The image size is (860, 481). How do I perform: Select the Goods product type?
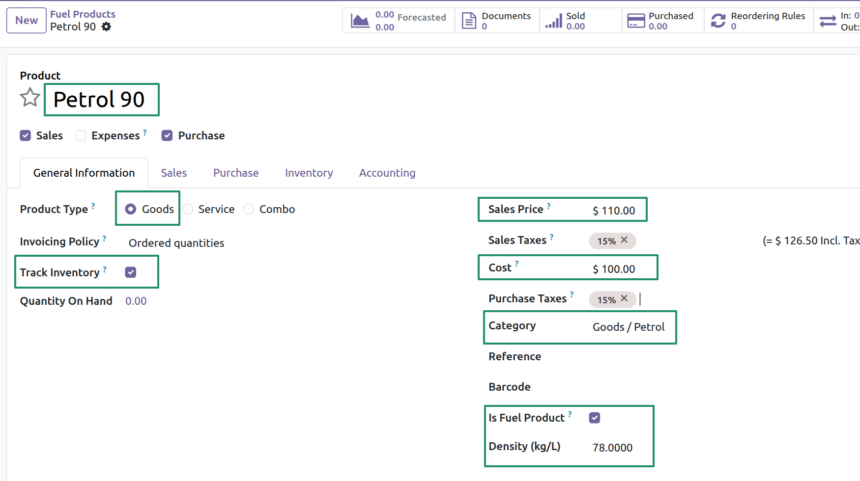[x=130, y=209]
